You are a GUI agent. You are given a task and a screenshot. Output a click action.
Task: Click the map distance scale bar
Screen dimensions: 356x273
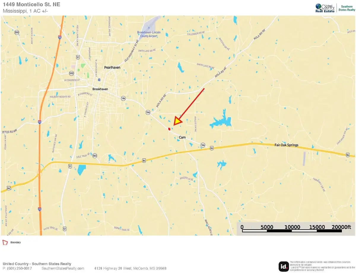pos(296,228)
